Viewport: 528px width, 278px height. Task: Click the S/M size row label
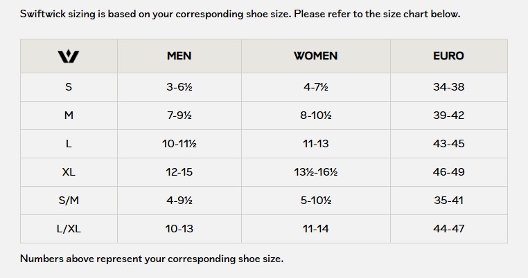point(69,201)
